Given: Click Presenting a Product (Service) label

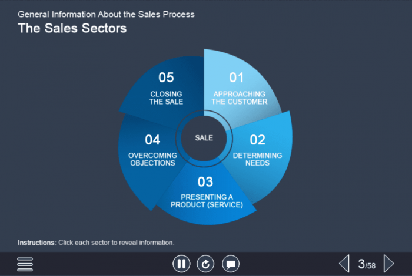Looking at the screenshot, I should (x=207, y=201).
